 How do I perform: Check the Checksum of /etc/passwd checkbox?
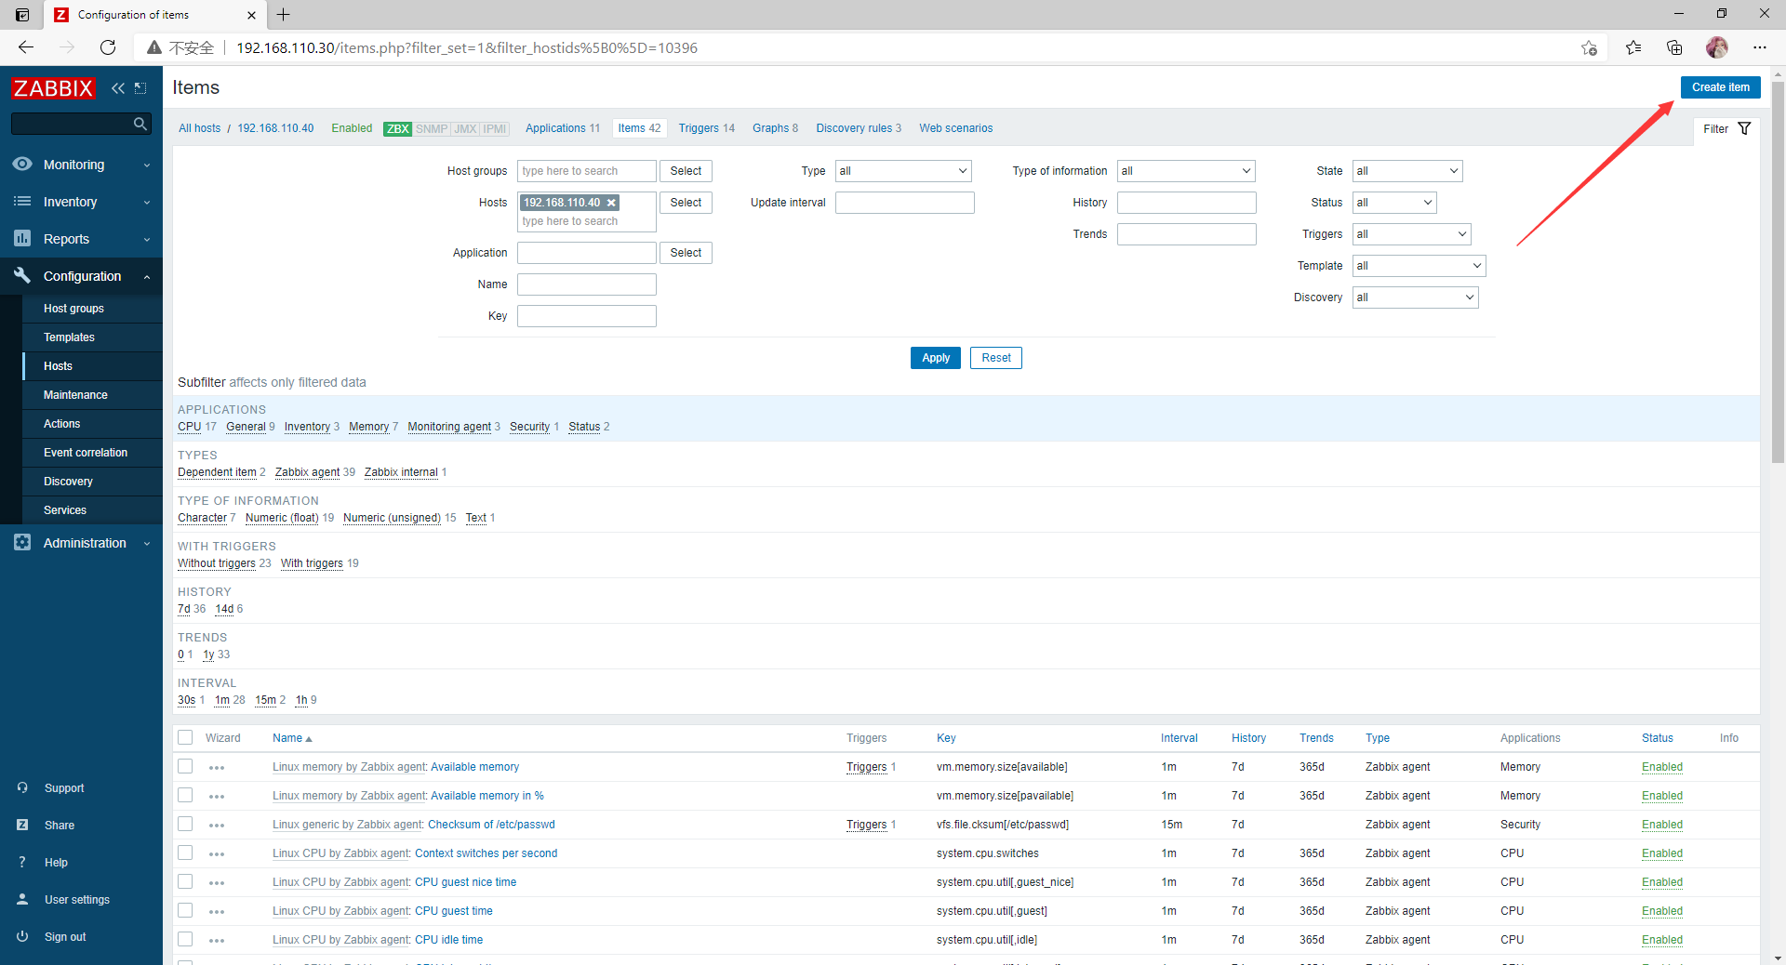click(185, 824)
